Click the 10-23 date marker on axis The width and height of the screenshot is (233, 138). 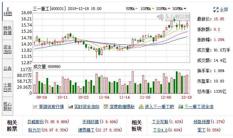point(83,97)
